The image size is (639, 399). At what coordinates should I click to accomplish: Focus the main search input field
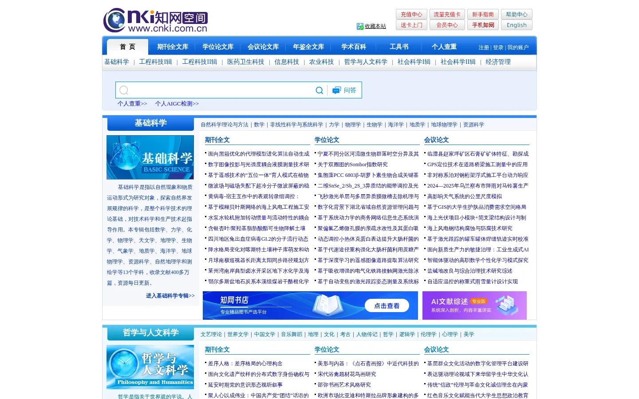coord(222,90)
